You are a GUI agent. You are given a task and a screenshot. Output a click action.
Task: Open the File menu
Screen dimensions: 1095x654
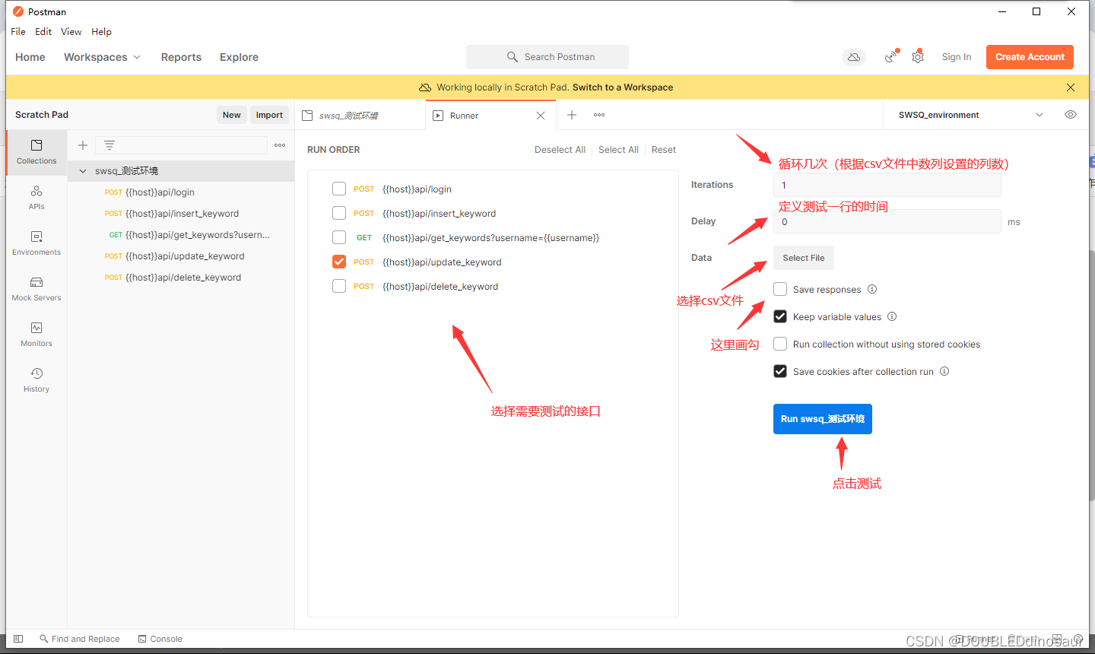pos(18,32)
